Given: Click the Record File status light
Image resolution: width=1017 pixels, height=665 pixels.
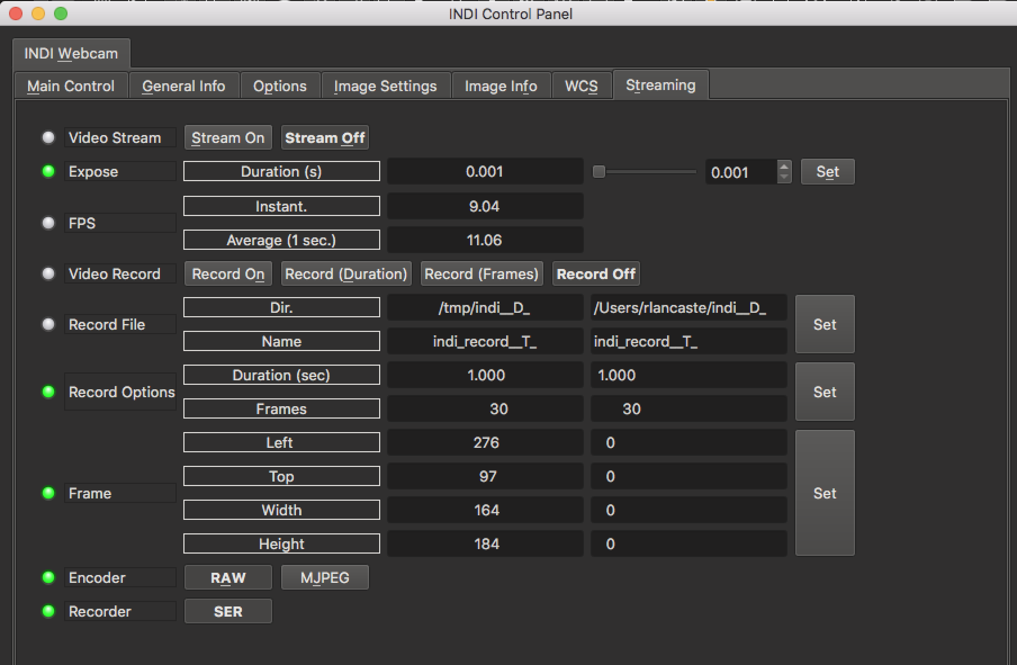Looking at the screenshot, I should coord(48,324).
